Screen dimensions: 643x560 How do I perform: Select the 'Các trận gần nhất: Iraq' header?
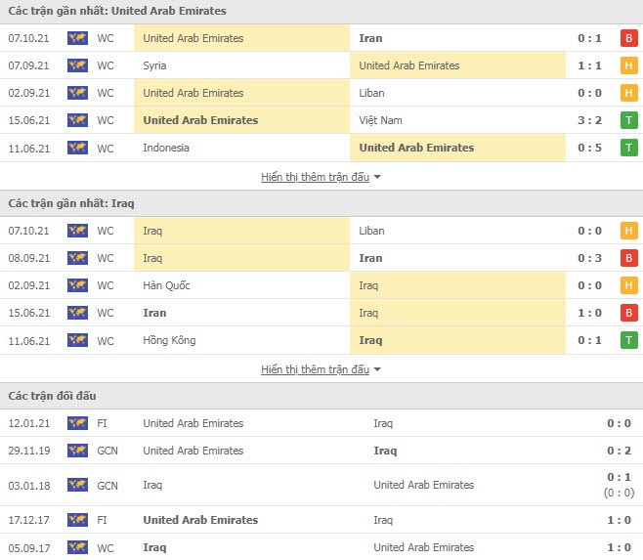[71, 203]
